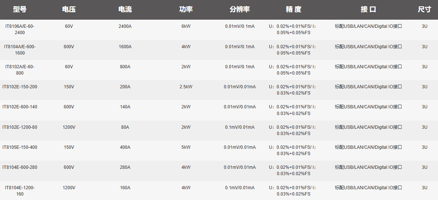Select model IT8104E-1200-160

click(x=20, y=191)
